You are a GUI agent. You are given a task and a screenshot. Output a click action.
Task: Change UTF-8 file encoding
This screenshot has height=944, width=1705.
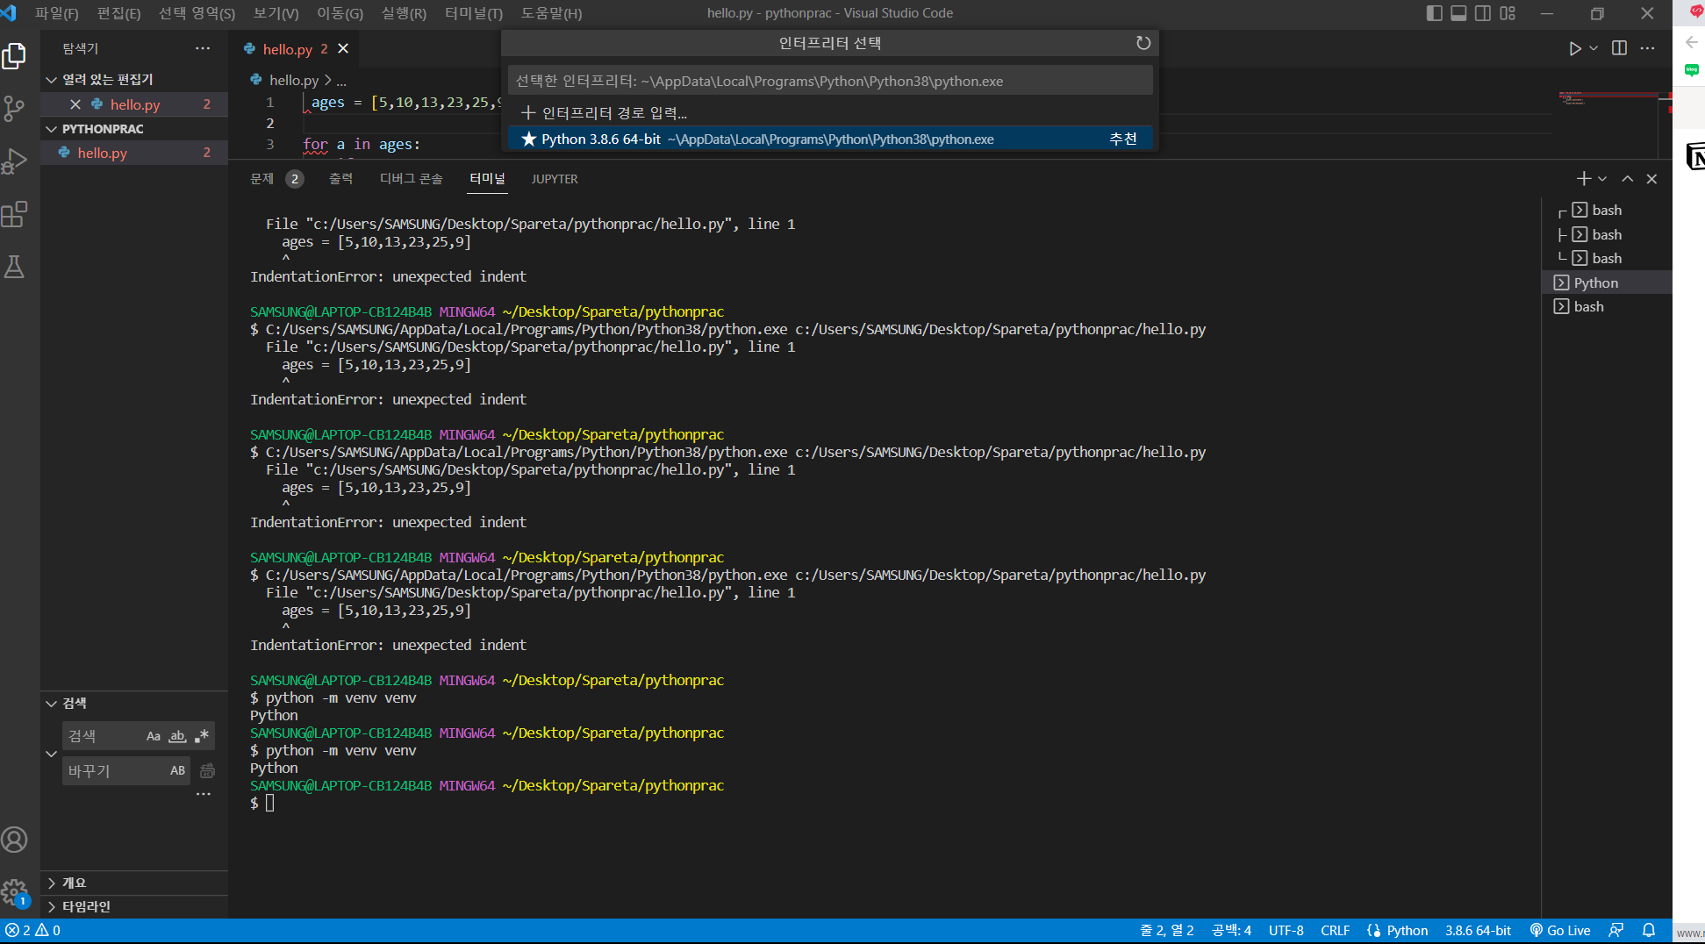[x=1286, y=931]
